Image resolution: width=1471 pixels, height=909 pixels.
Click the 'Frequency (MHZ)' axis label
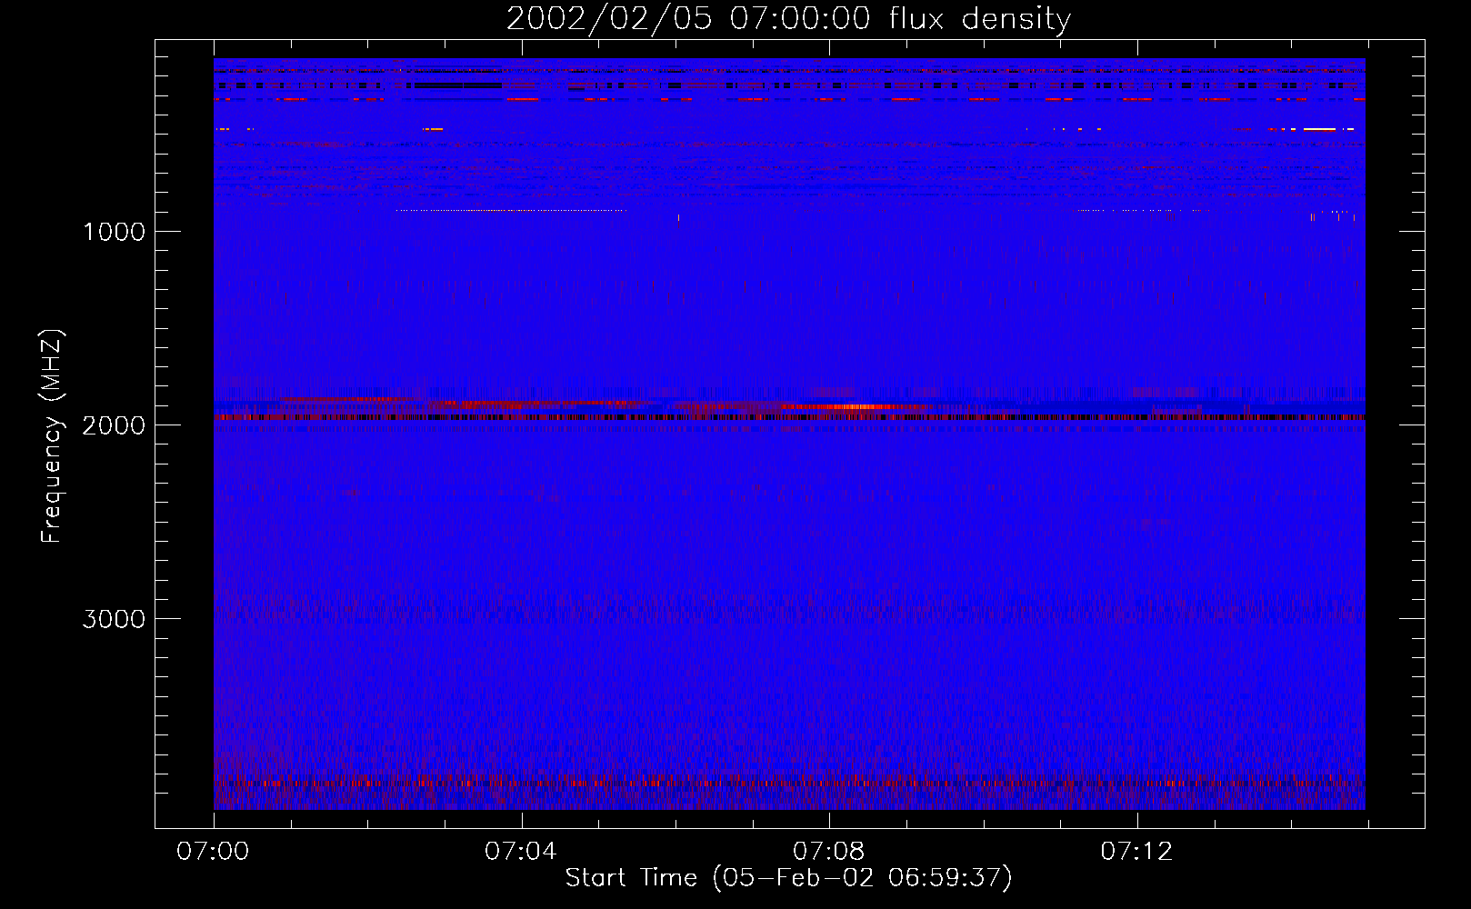pos(52,436)
